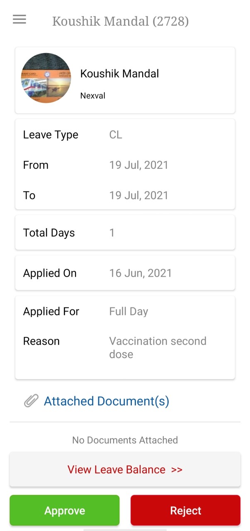Image resolution: width=250 pixels, height=531 pixels.
Task: Tap the reason Vaccination second dose
Action: 158,348
